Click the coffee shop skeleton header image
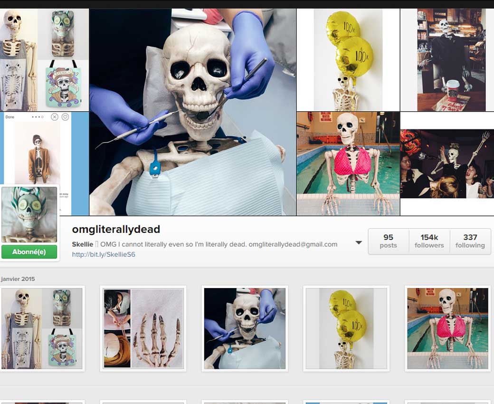 447,60
